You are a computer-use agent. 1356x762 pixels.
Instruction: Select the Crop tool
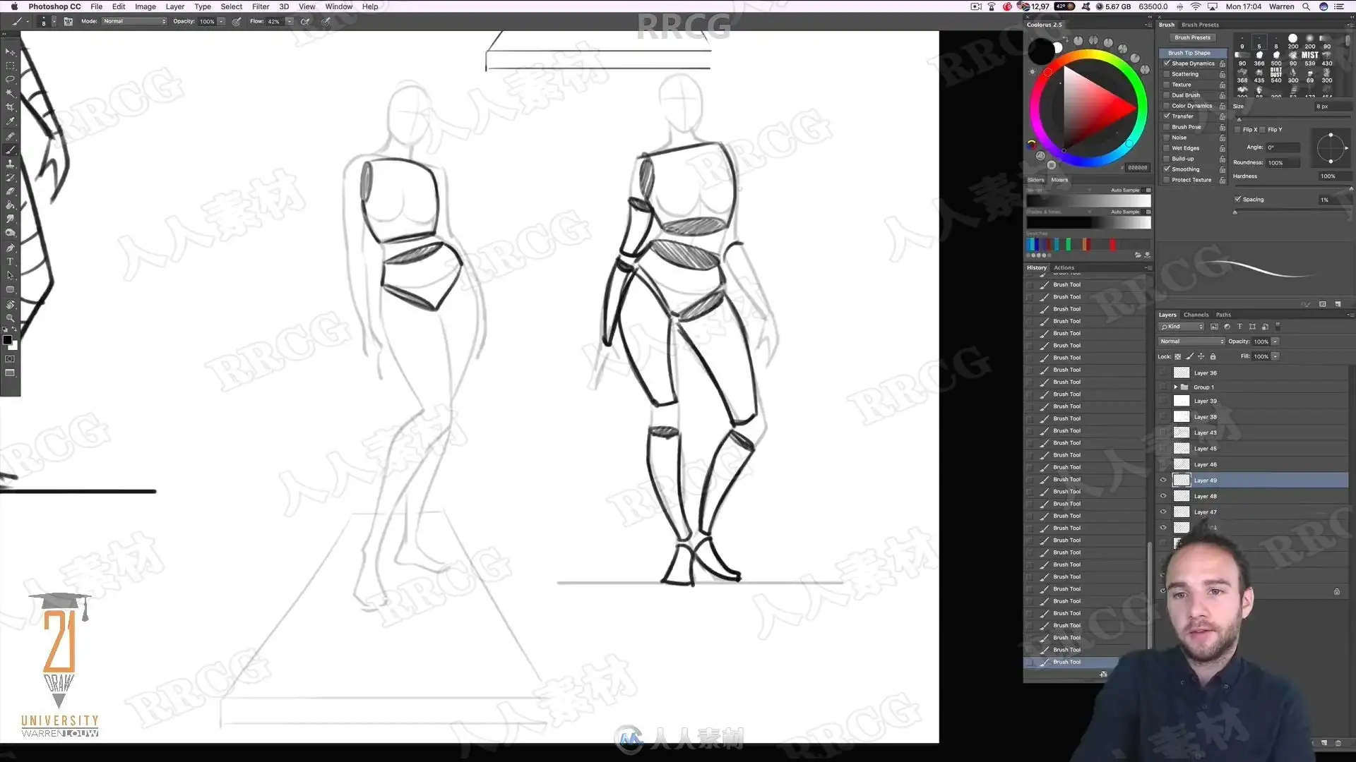pos(10,107)
